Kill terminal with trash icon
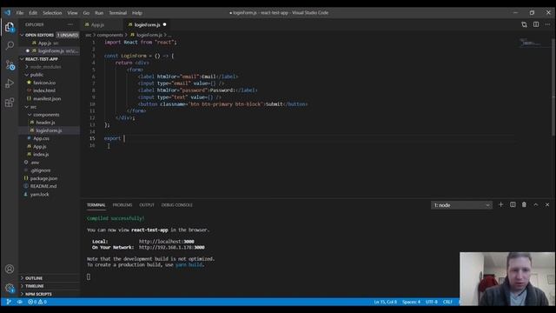556x313 pixels. [x=524, y=205]
